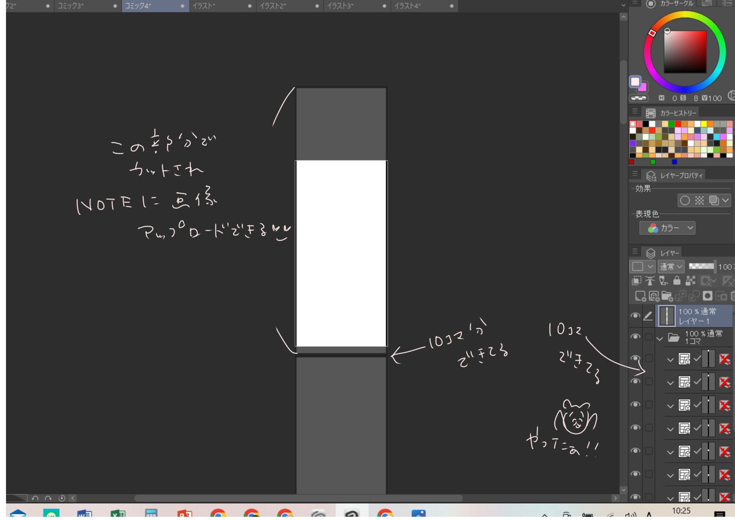The image size is (735, 520).
Task: Open the canvas tab list overflow arrow
Action: [x=623, y=6]
